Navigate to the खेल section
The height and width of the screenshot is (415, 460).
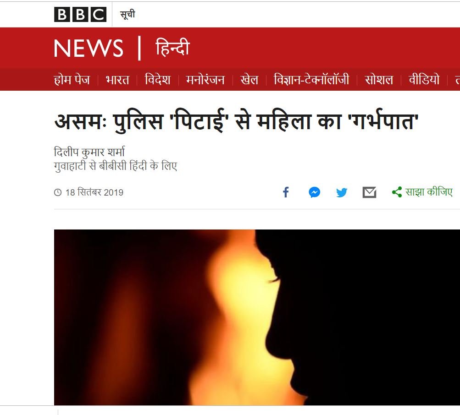pos(249,80)
